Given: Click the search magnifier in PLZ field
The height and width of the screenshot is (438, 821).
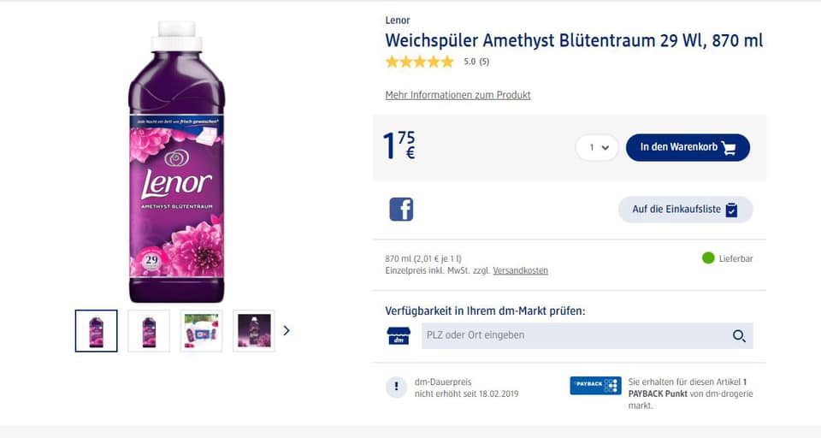Looking at the screenshot, I should [739, 336].
